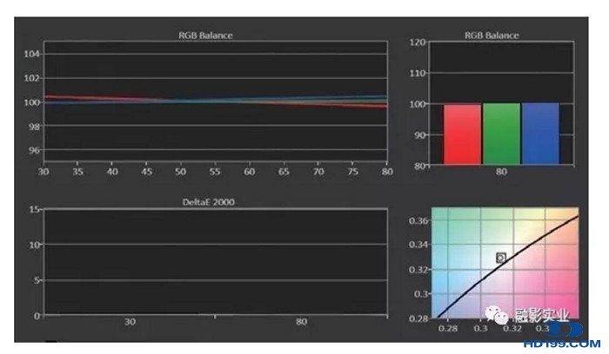Viewport: 609px width, 354px height.
Task: Click the 80 label on DeltaE 2000 x-axis
Action: coord(301,322)
